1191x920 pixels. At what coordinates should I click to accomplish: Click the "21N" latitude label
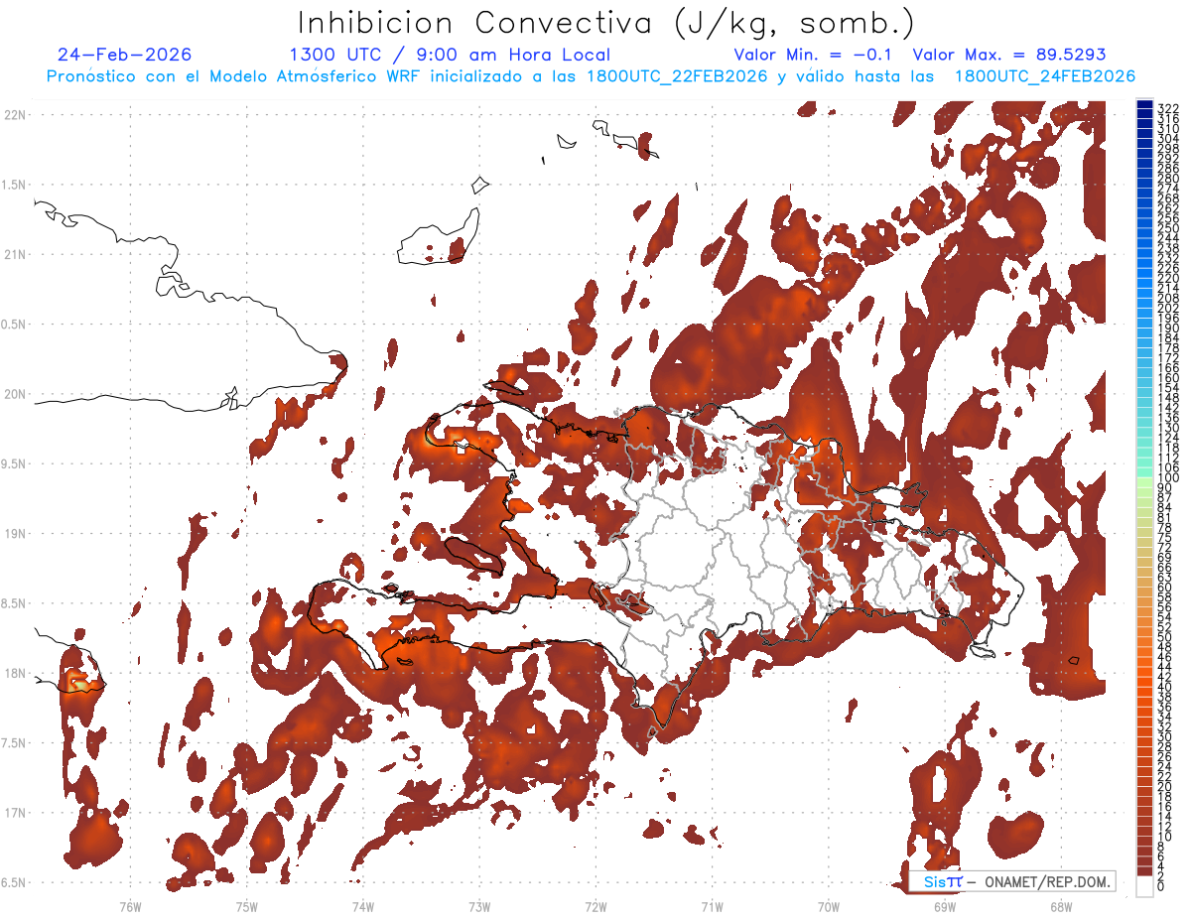(15, 254)
